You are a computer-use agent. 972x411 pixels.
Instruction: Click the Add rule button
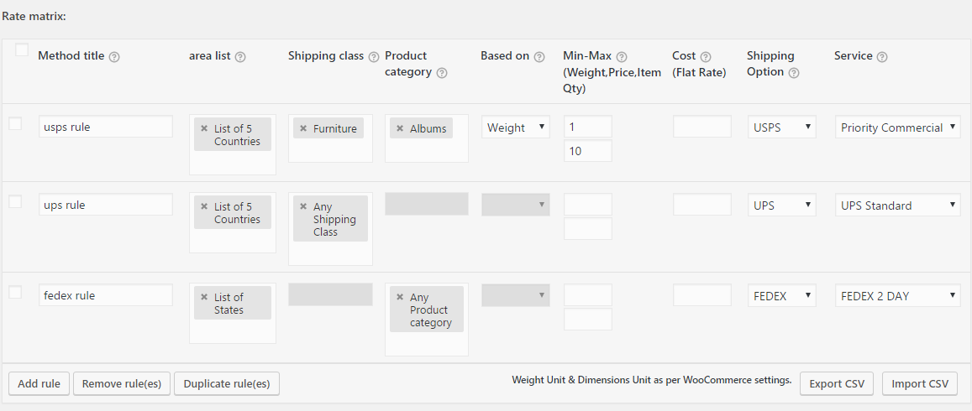pyautogui.click(x=39, y=383)
